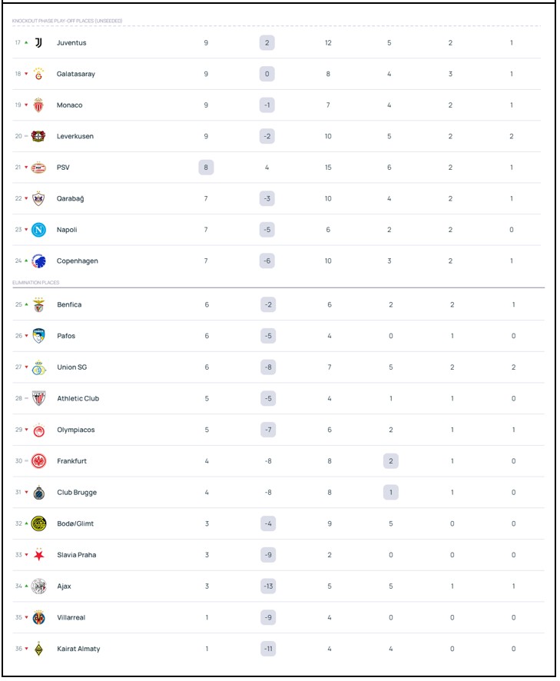Image resolution: width=560 pixels, height=681 pixels.
Task: Open the Frankfurt team page link
Action: pos(71,461)
